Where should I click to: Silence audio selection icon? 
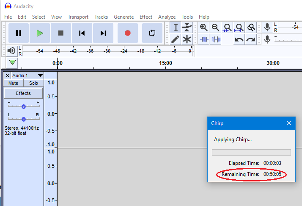pyautogui.click(x=216, y=39)
